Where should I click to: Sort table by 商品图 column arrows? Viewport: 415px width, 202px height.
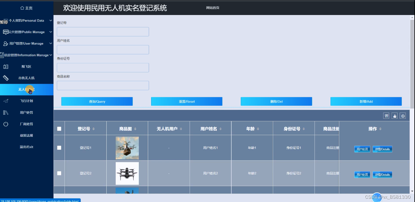pyautogui.click(x=135, y=129)
